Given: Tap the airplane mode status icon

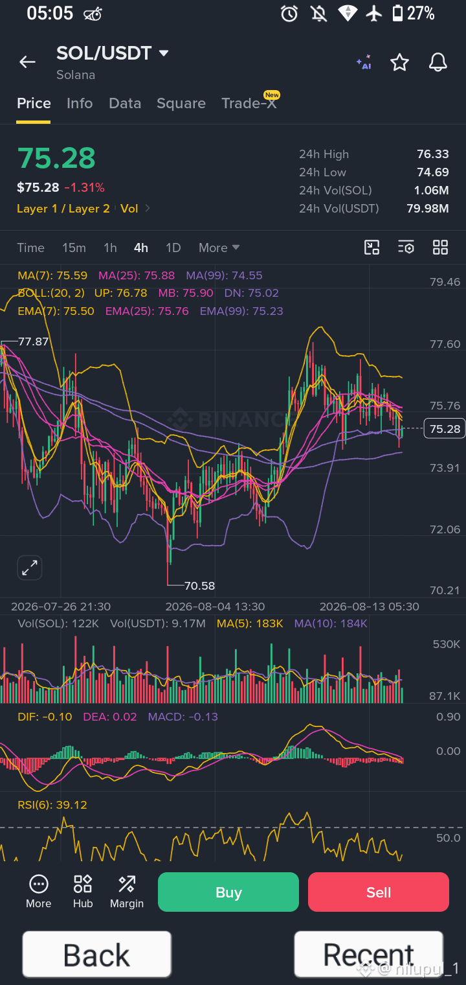Looking at the screenshot, I should [x=374, y=14].
